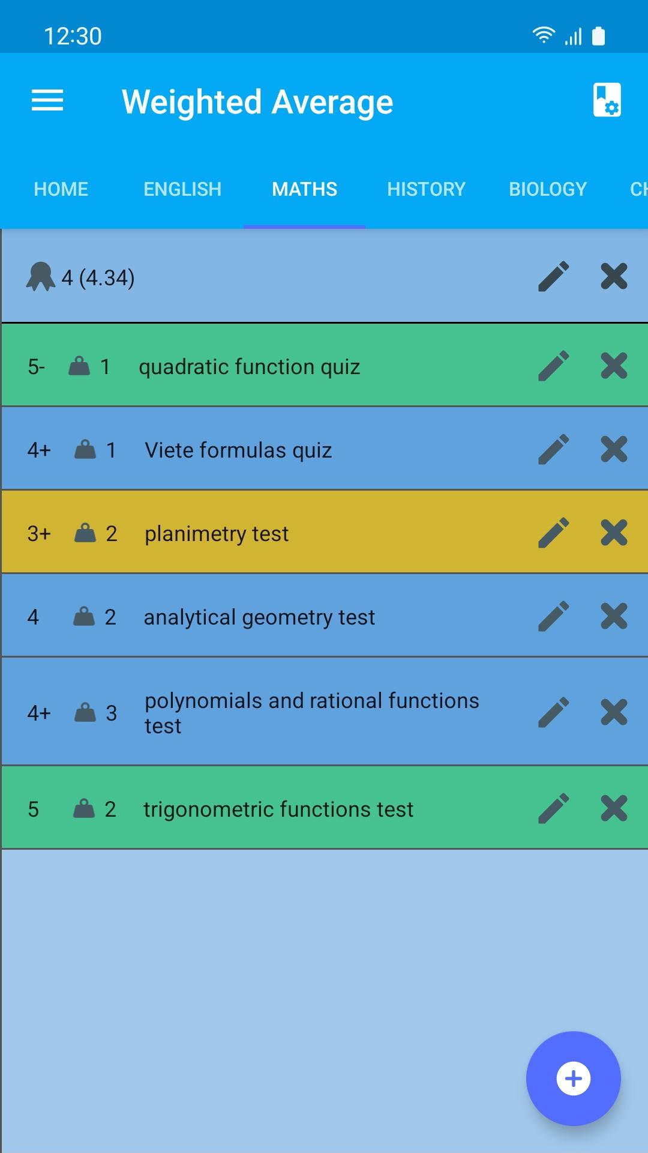648x1153 pixels.
Task: Tap the Viete formulas quiz row
Action: coord(238,450)
